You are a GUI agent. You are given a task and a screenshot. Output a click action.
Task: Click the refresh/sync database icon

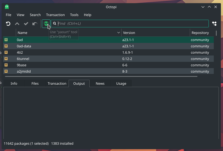click(8, 24)
